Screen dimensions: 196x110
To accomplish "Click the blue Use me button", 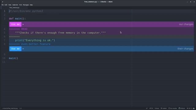I will pyautogui.click(x=15, y=49).
